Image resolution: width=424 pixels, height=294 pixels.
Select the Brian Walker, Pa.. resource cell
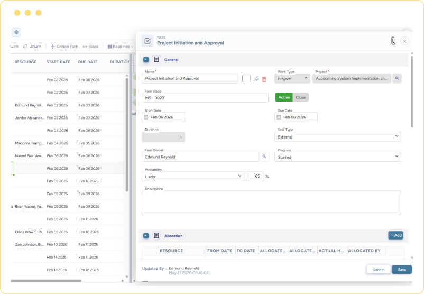pos(29,207)
